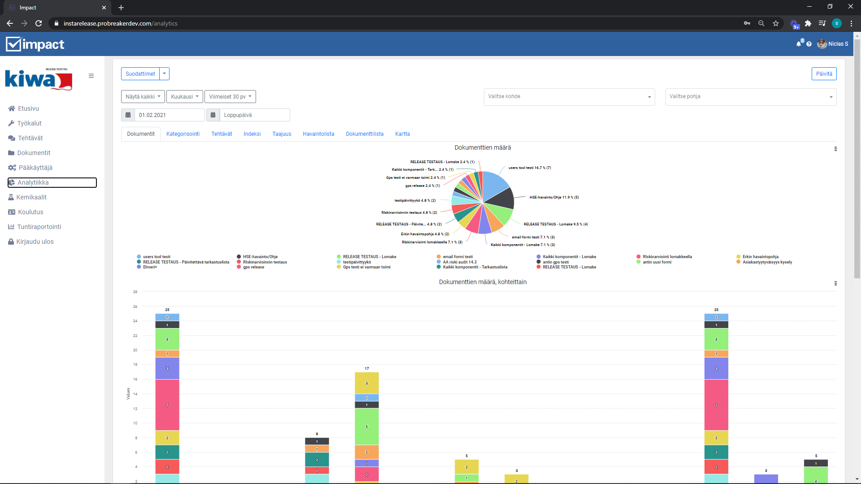
Task: Toggle users tool testi legend series
Action: pos(156,257)
